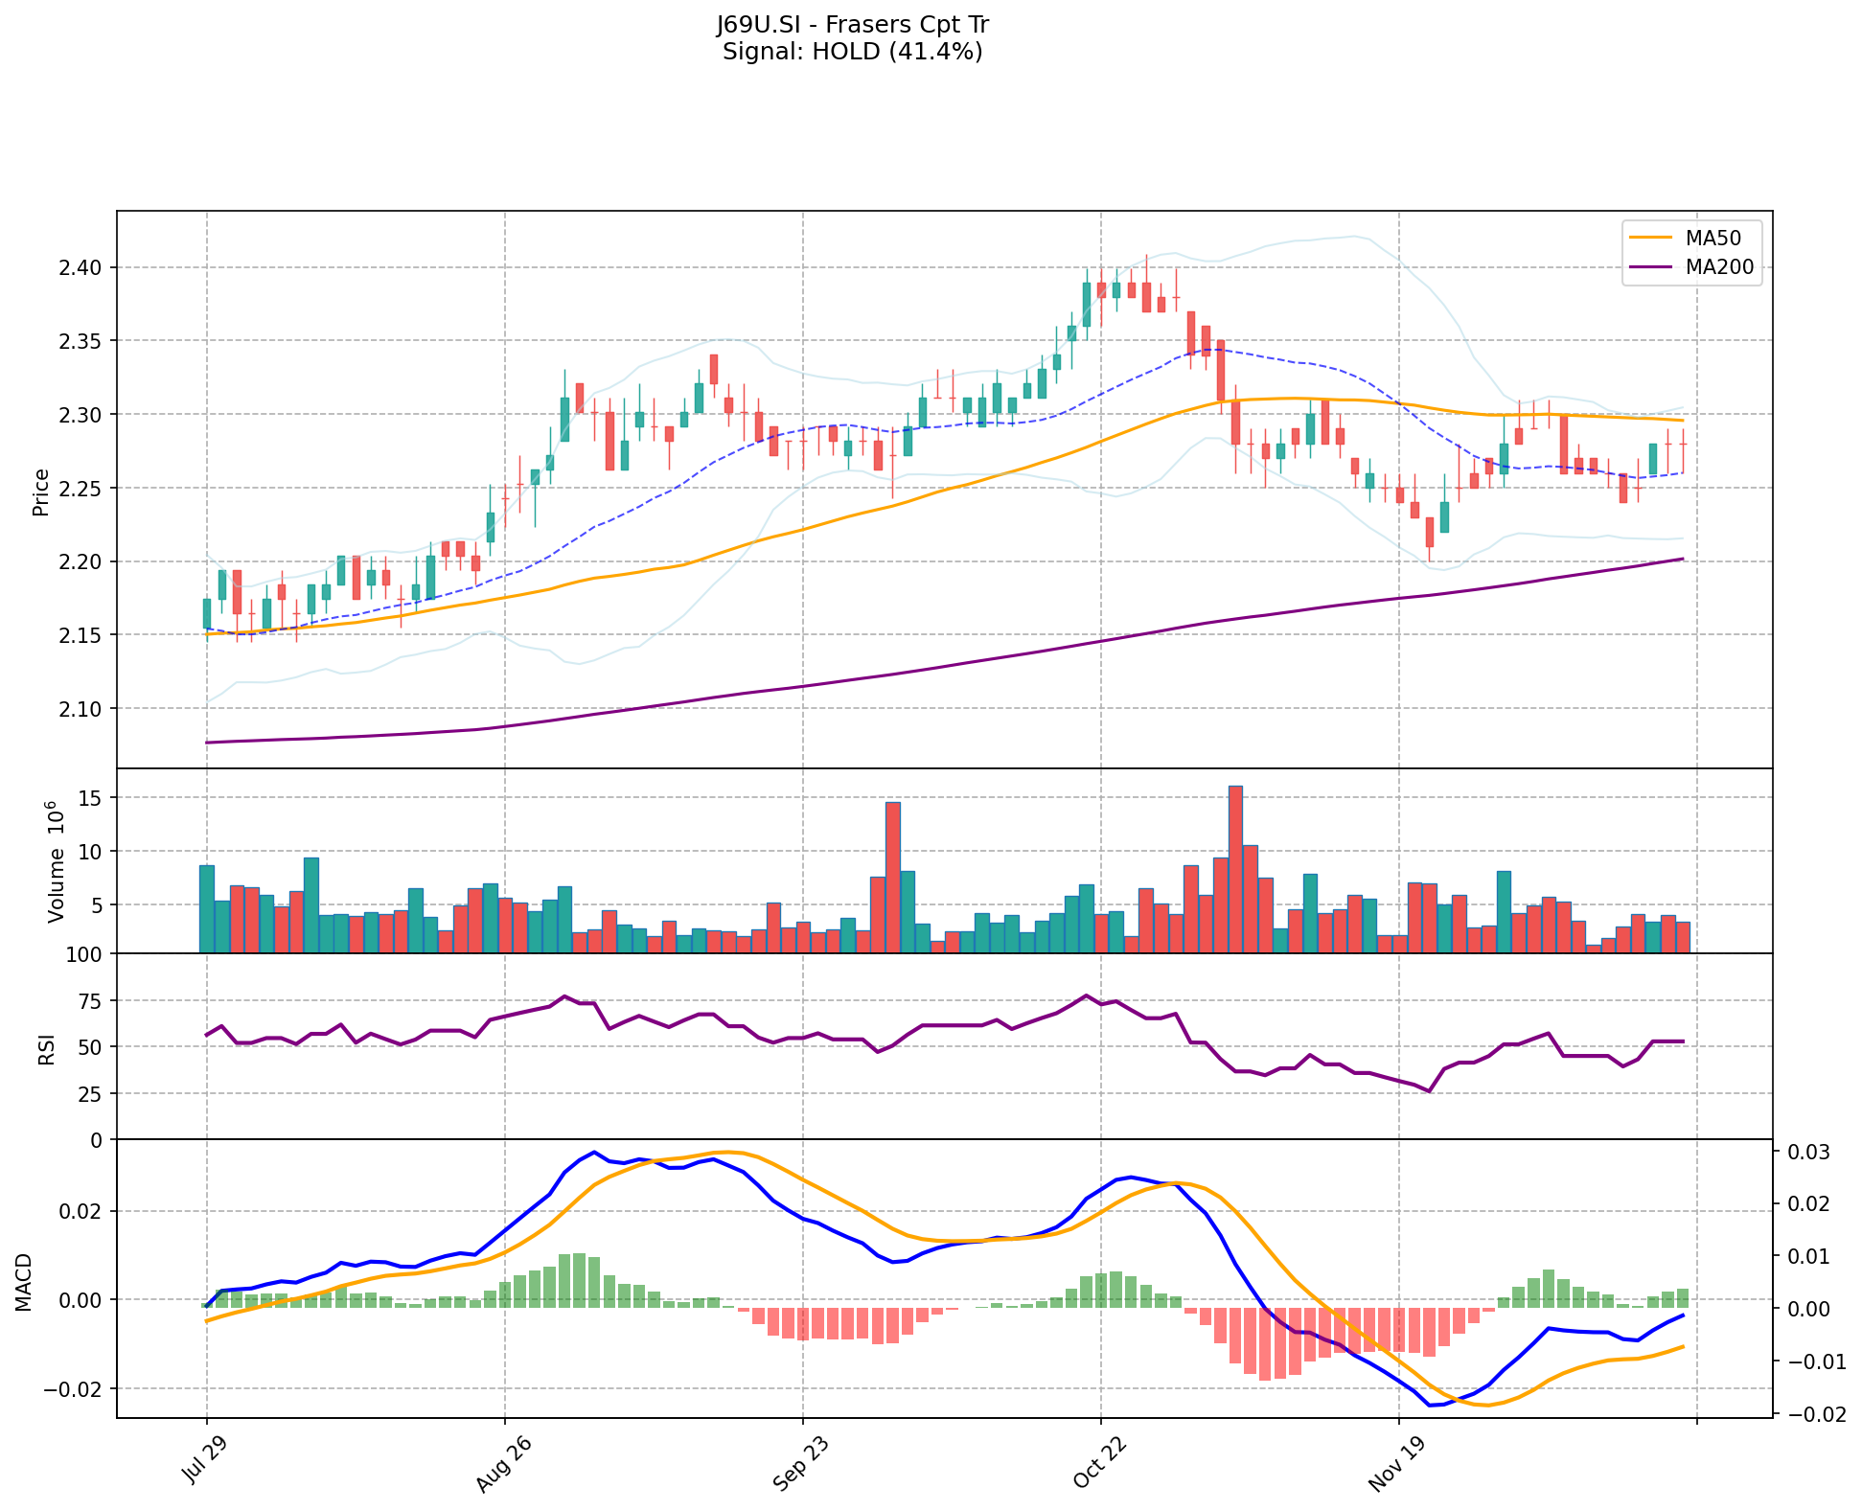Click the tallest volume bar in the volume panel

pos(1235,869)
